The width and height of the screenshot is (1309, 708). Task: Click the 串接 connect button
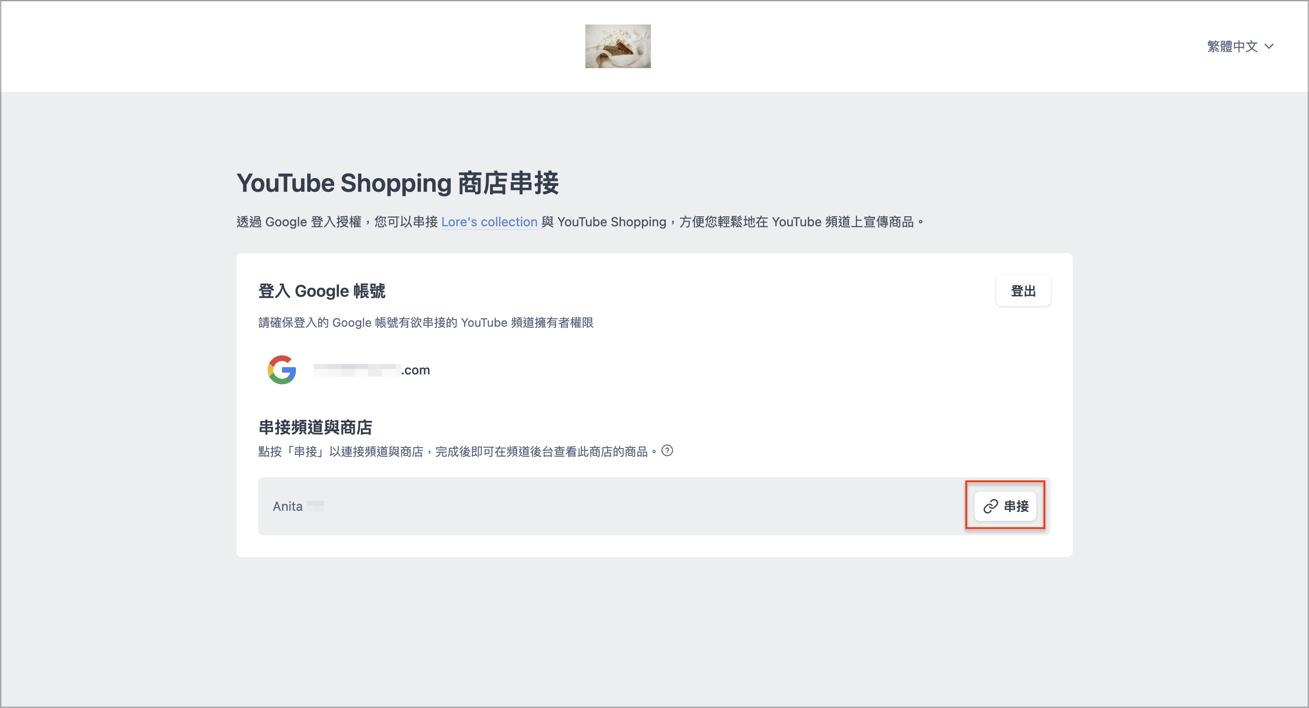pos(1004,506)
